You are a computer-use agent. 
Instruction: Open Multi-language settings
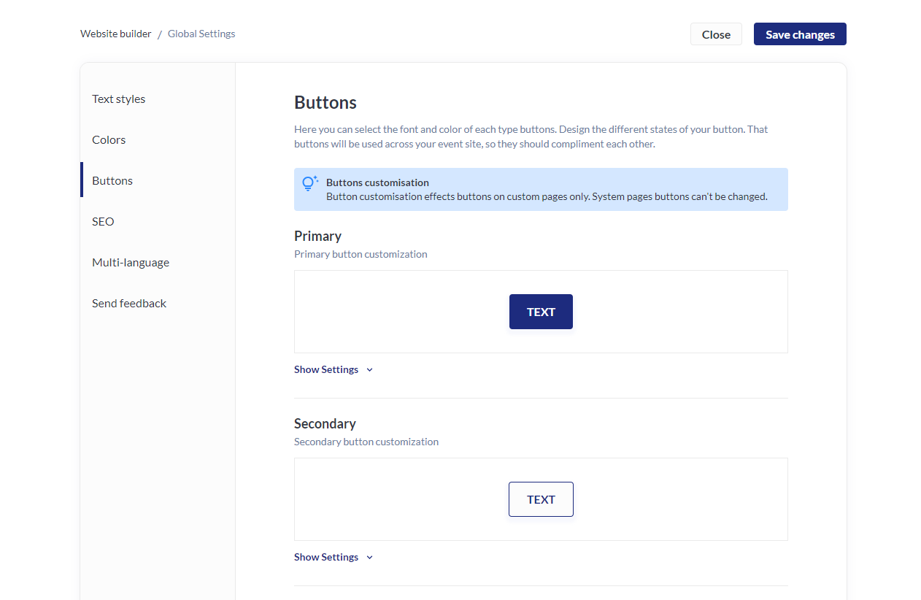[x=131, y=263]
